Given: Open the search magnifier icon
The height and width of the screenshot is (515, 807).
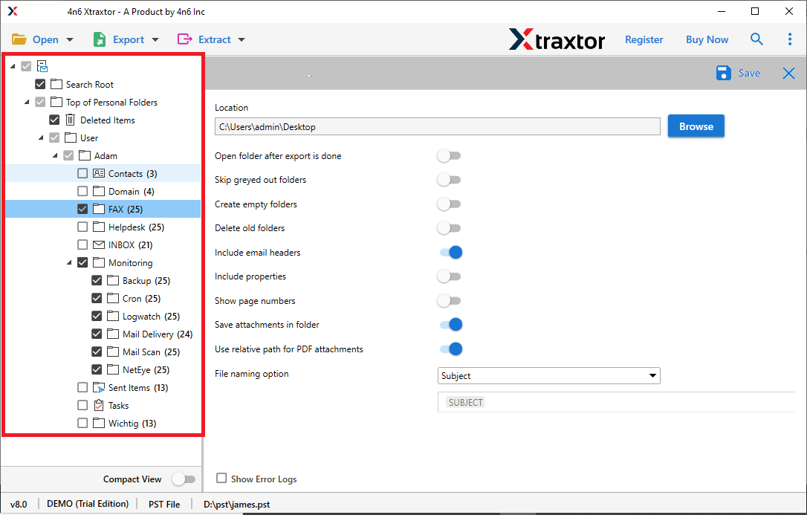Looking at the screenshot, I should [x=756, y=39].
